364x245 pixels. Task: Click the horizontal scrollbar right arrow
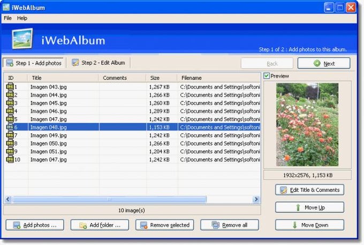(x=256, y=199)
